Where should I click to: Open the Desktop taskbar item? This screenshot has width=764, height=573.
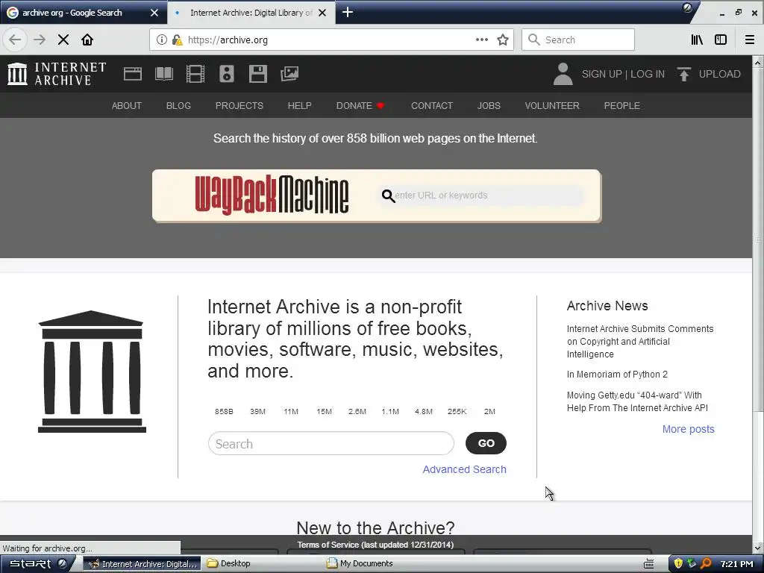click(x=229, y=564)
